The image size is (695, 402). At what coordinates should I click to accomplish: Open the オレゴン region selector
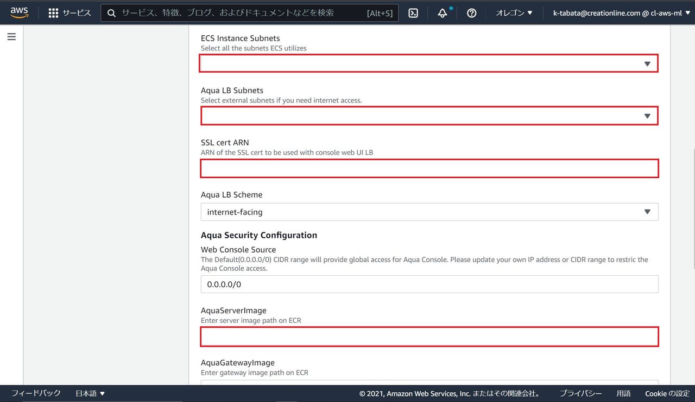[x=514, y=13]
